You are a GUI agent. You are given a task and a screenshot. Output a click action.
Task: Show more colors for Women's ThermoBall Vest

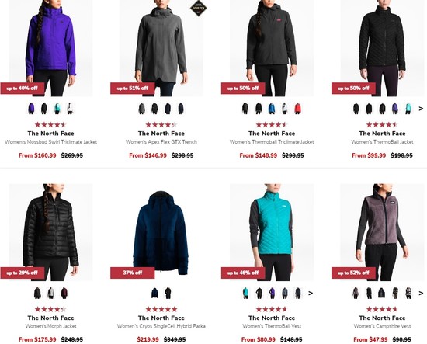point(311,294)
